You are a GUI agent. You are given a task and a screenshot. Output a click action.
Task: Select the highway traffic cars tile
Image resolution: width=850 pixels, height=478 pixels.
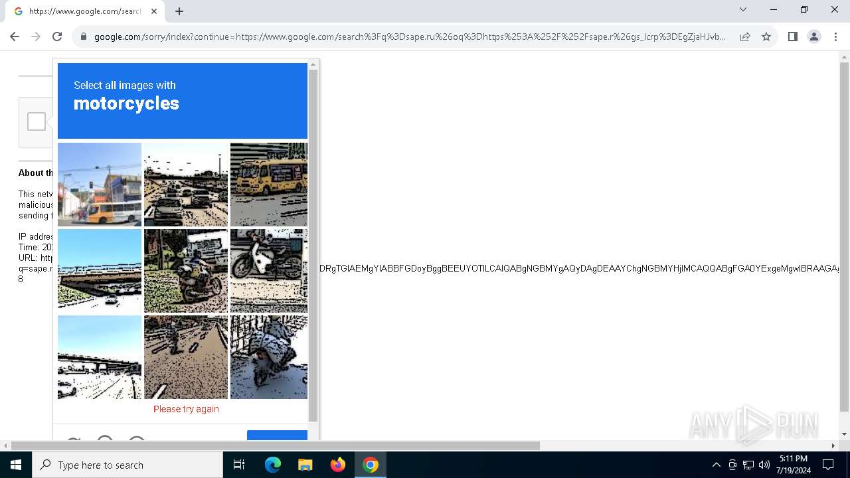pos(186,185)
